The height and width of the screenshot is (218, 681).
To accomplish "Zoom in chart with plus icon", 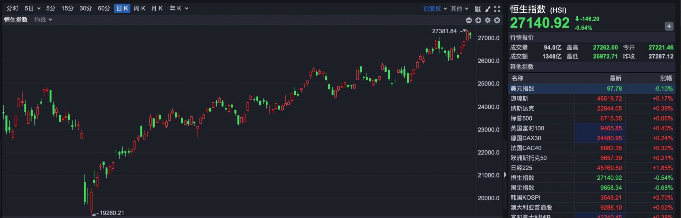I will click(x=478, y=20).
